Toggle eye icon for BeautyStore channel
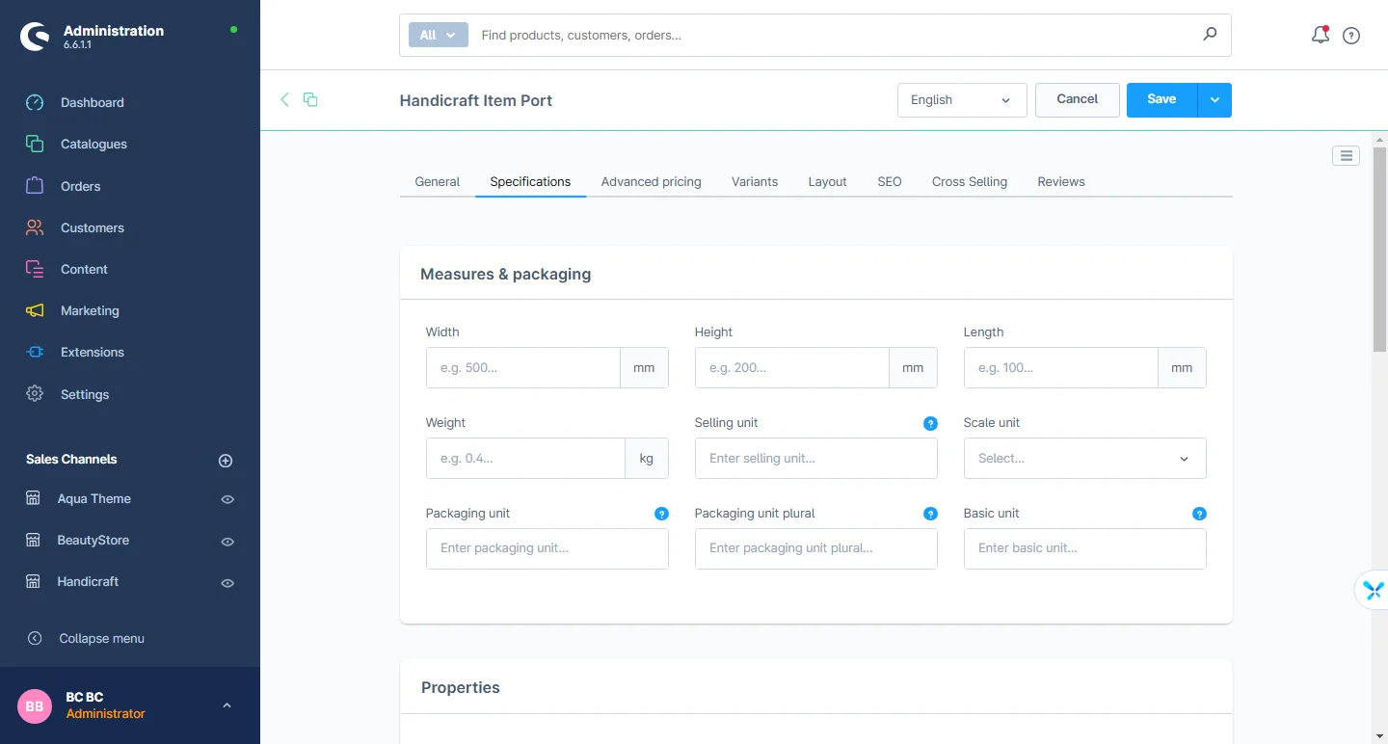 pos(227,542)
